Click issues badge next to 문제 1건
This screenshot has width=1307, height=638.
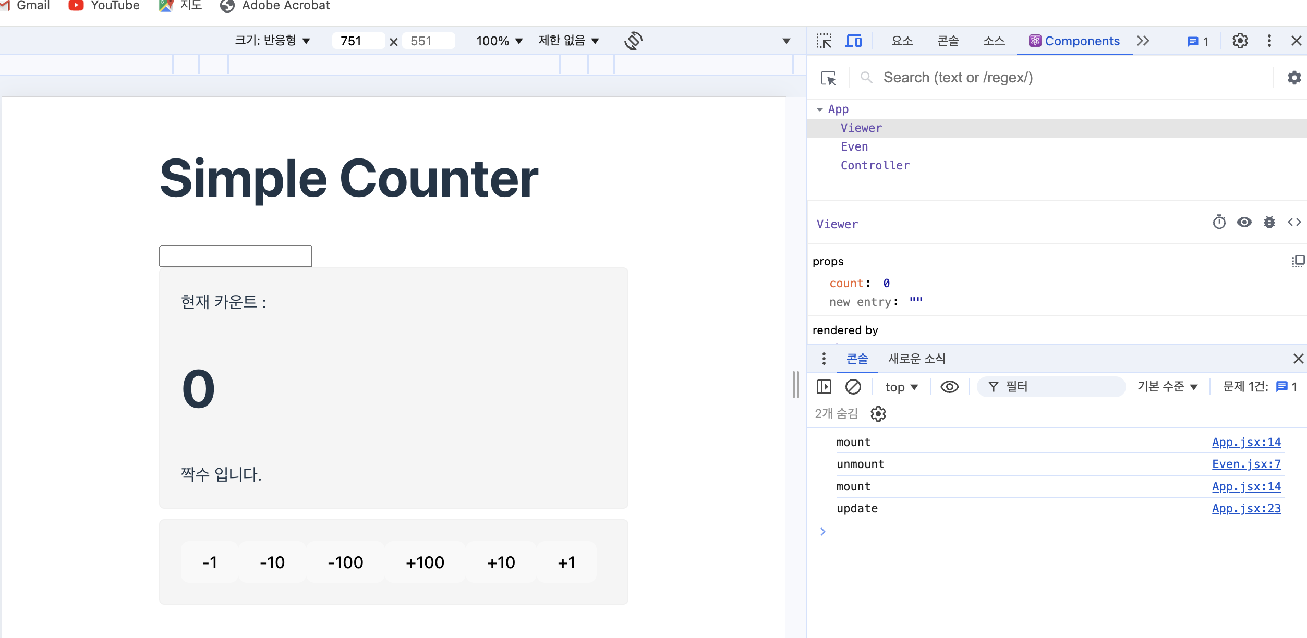pos(1287,387)
